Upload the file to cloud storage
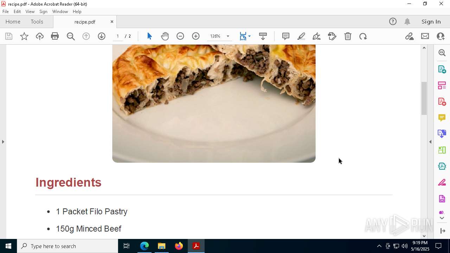This screenshot has height=253, width=450. [x=40, y=36]
